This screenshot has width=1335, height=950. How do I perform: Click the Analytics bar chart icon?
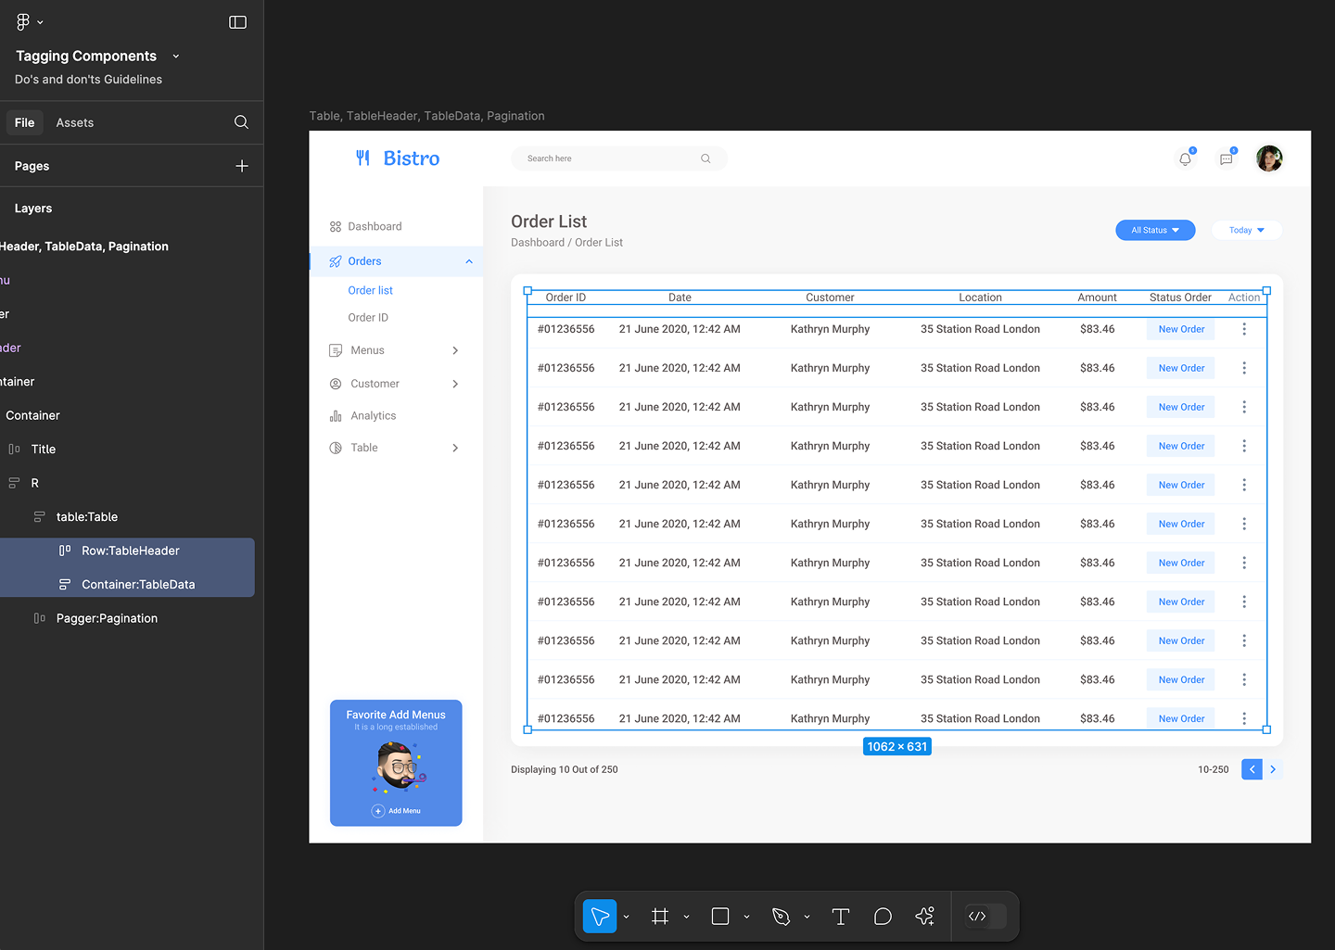click(x=336, y=416)
